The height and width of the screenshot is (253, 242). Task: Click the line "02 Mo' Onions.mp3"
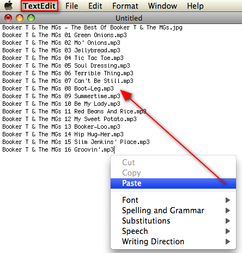click(61, 43)
